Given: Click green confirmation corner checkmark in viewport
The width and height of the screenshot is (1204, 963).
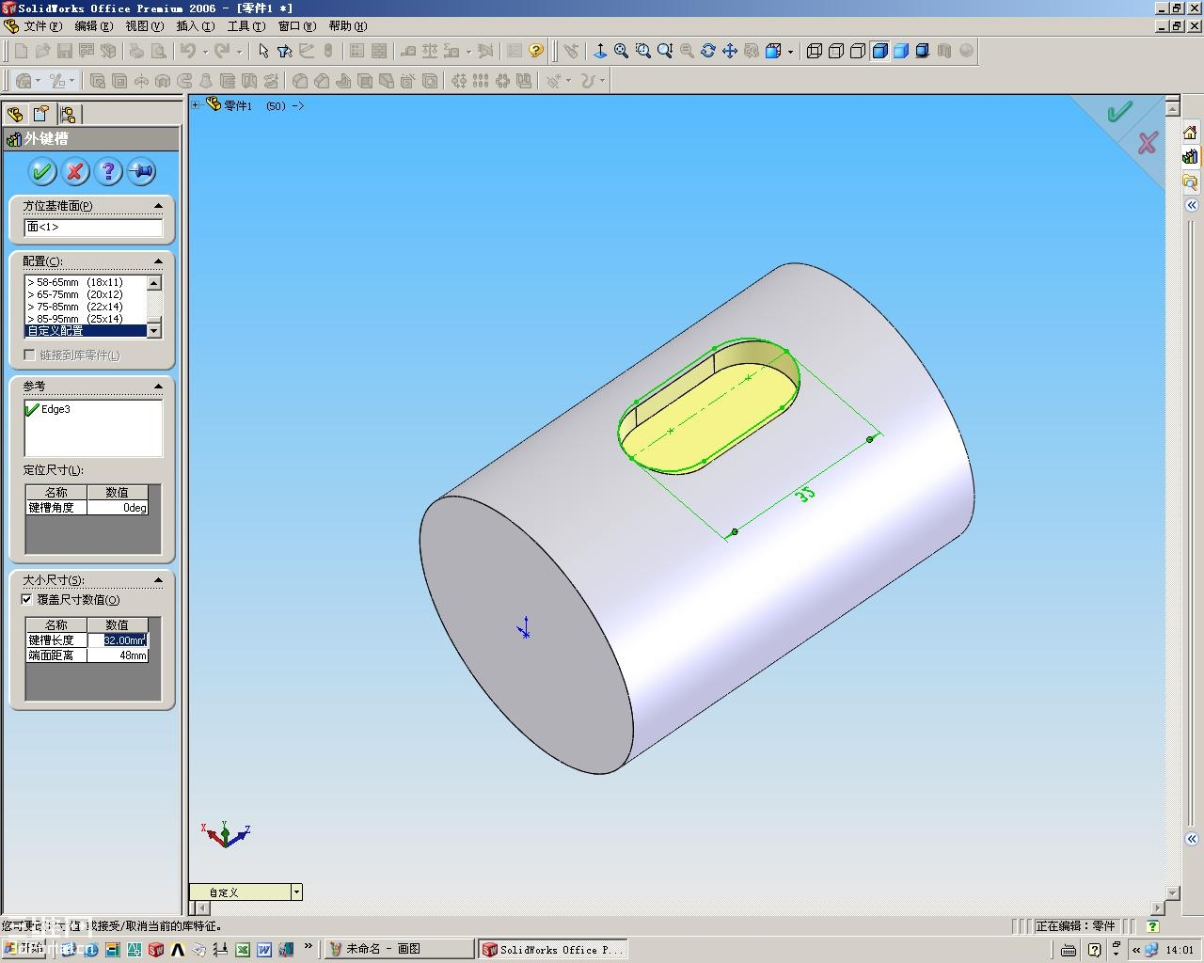Looking at the screenshot, I should (1119, 112).
